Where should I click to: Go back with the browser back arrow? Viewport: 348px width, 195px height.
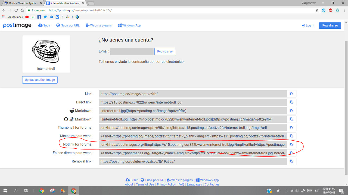pyautogui.click(x=4, y=10)
